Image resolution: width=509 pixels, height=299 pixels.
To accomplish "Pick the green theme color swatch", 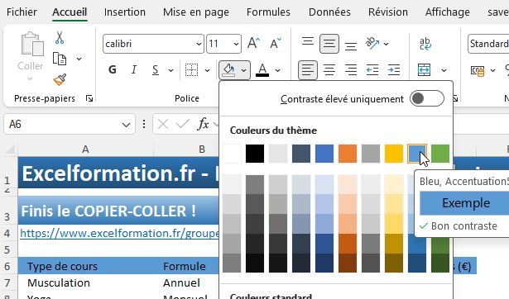I will 440,154.
